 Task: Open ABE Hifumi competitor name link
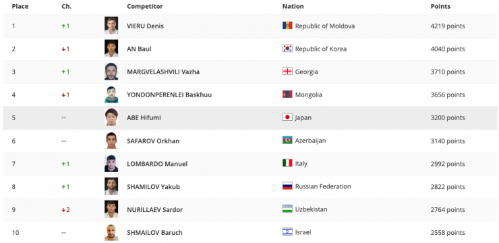coord(144,118)
